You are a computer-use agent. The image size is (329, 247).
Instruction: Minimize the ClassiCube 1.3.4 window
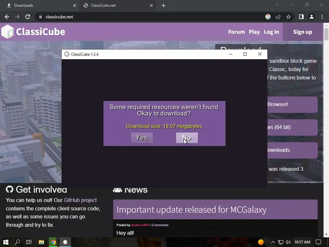coord(231,54)
